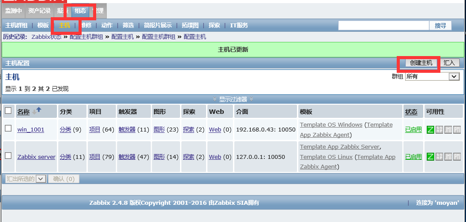This screenshot has height=222, width=466.
Task: Click Template OS Linux template link
Action: click(x=326, y=157)
